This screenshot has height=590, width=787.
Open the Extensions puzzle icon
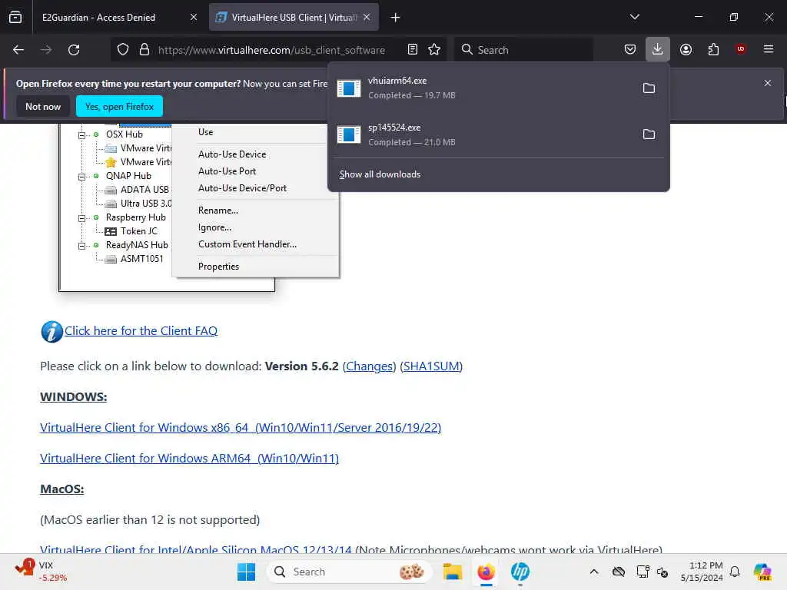[713, 50]
